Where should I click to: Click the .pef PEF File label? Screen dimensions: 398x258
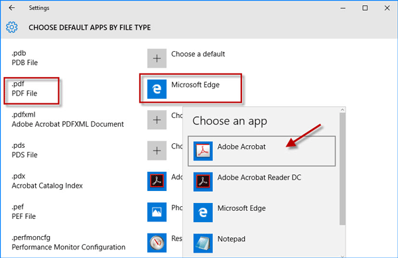click(x=24, y=212)
